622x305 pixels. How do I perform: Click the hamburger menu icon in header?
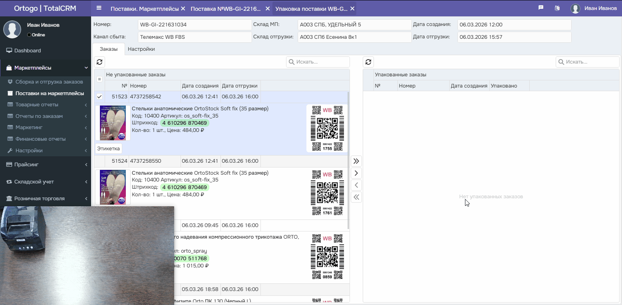99,8
